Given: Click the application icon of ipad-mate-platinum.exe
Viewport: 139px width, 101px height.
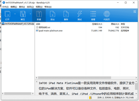Looking at the screenshot, I should click(x=37, y=31).
